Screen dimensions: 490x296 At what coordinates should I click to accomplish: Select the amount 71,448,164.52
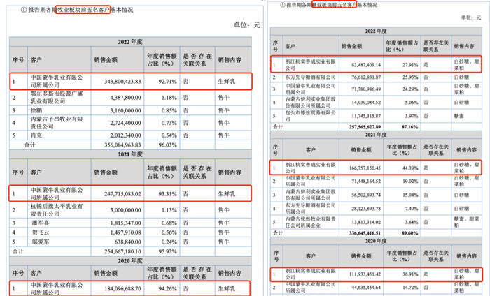pyautogui.click(x=366, y=182)
